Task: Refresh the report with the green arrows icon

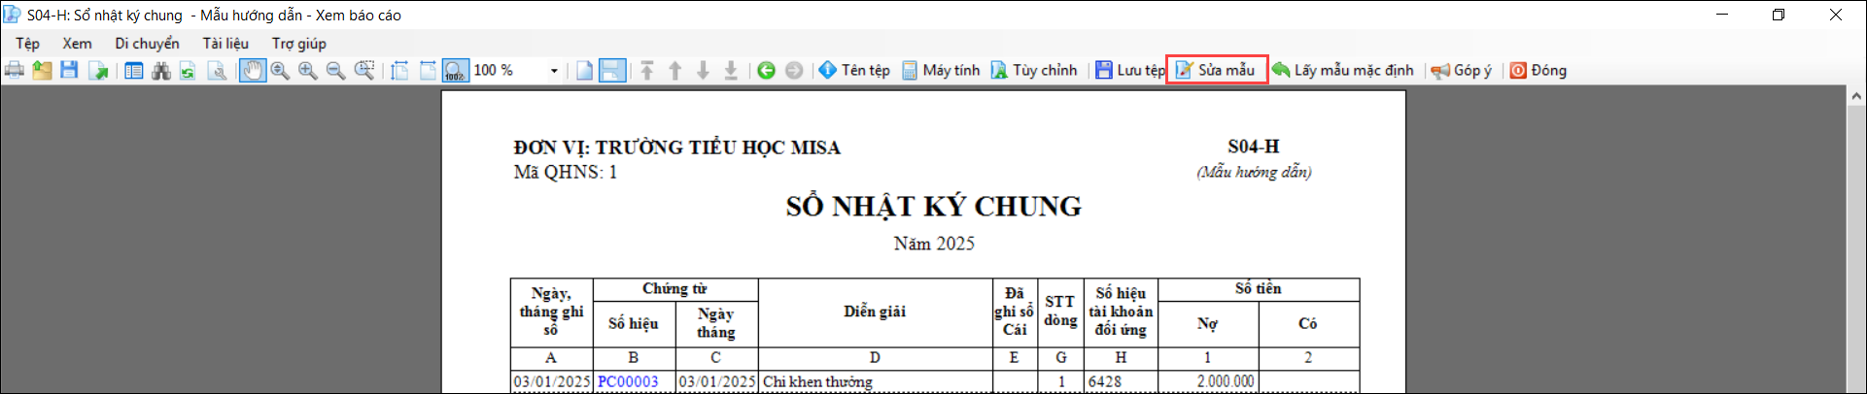Action: click(x=189, y=70)
